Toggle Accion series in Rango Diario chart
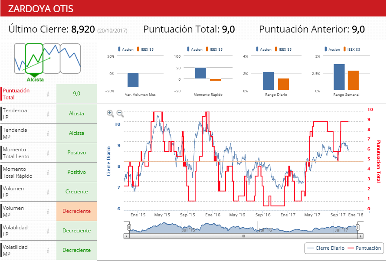 coord(264,49)
